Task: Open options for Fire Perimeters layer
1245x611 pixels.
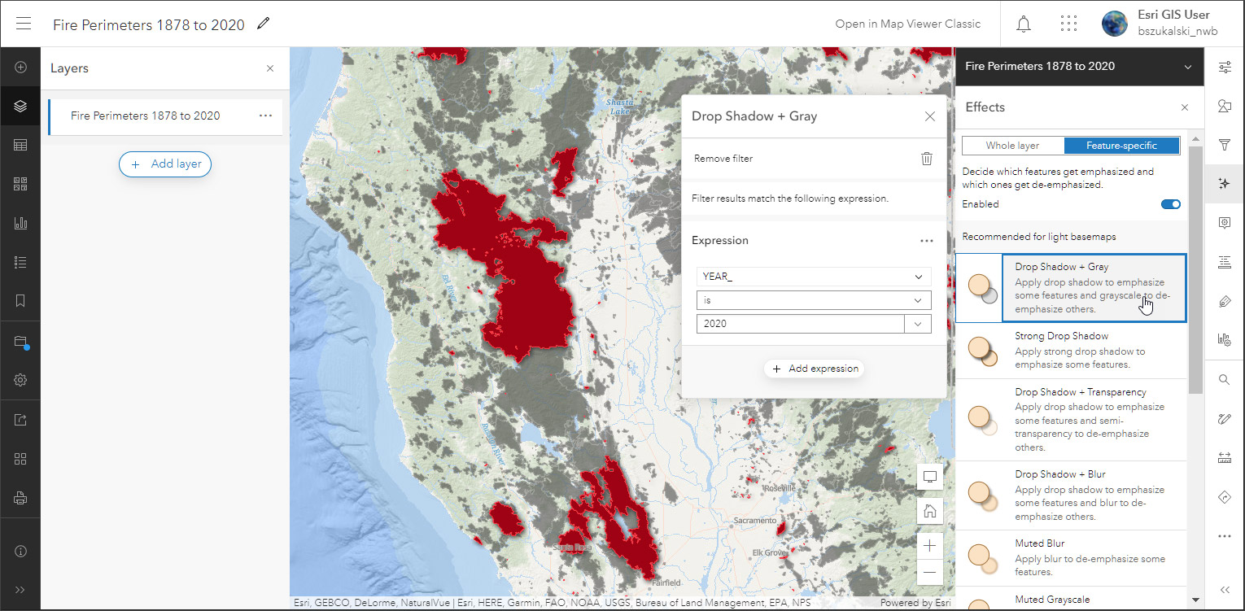Action: click(x=265, y=116)
